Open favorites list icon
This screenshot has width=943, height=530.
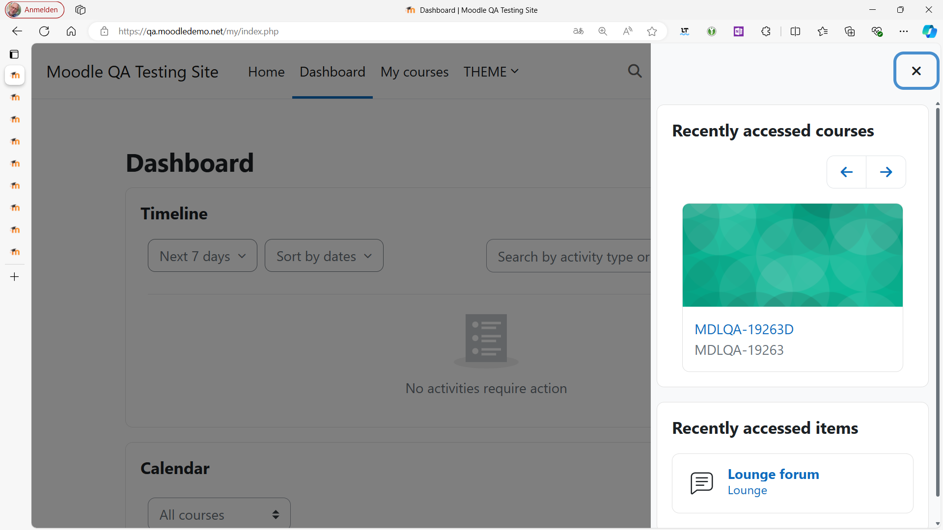pyautogui.click(x=823, y=31)
